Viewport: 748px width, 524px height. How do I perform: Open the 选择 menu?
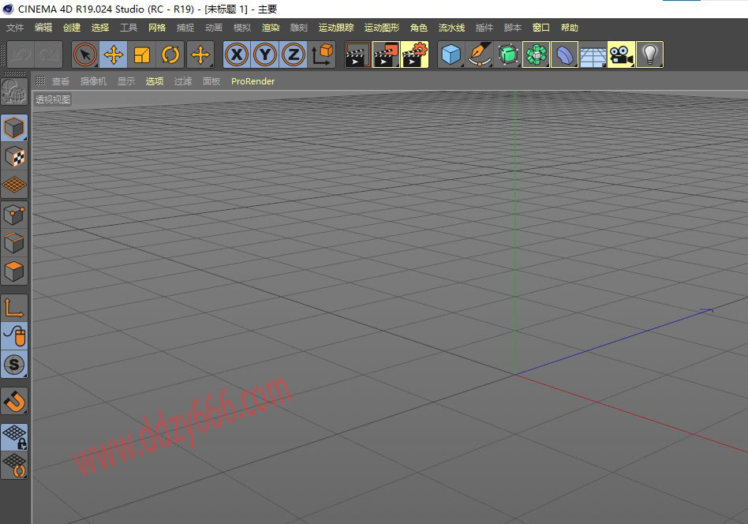[x=100, y=28]
